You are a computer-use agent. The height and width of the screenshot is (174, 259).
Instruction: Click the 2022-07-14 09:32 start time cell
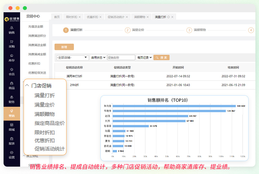178,76
